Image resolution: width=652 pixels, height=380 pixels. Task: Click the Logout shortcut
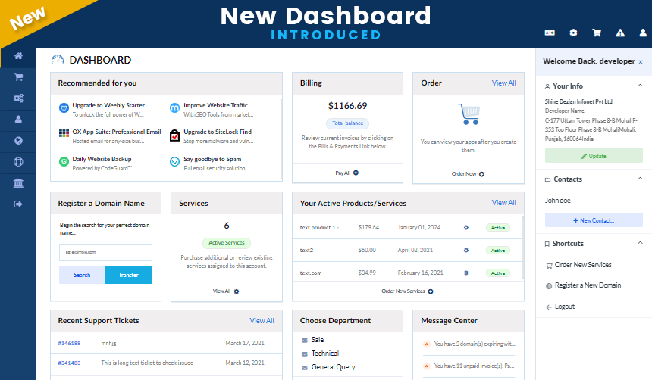coord(560,307)
